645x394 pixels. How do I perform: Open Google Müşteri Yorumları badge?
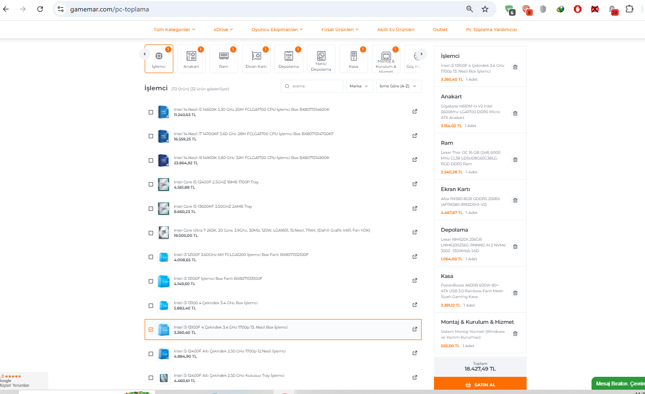tap(24, 381)
